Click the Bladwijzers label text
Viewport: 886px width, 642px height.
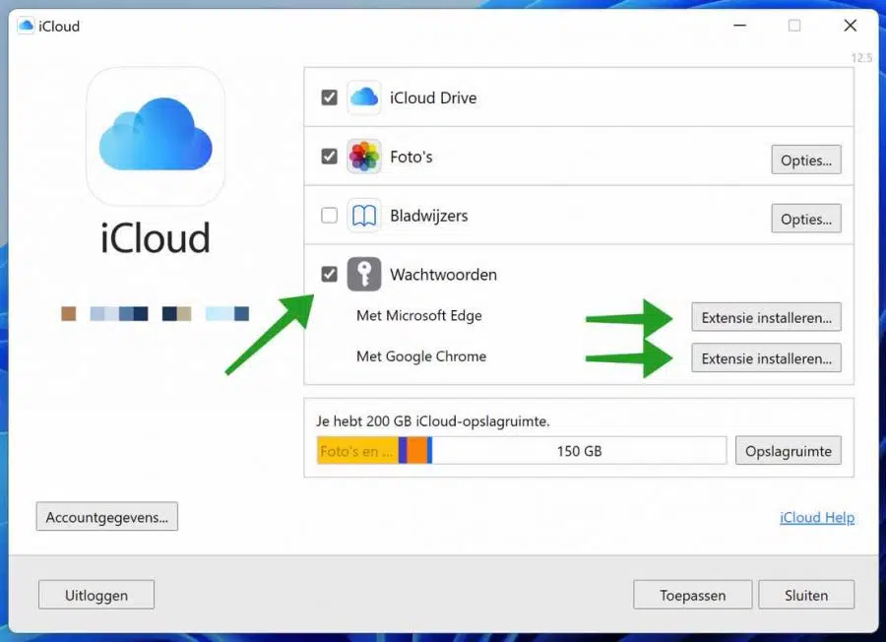(x=429, y=216)
